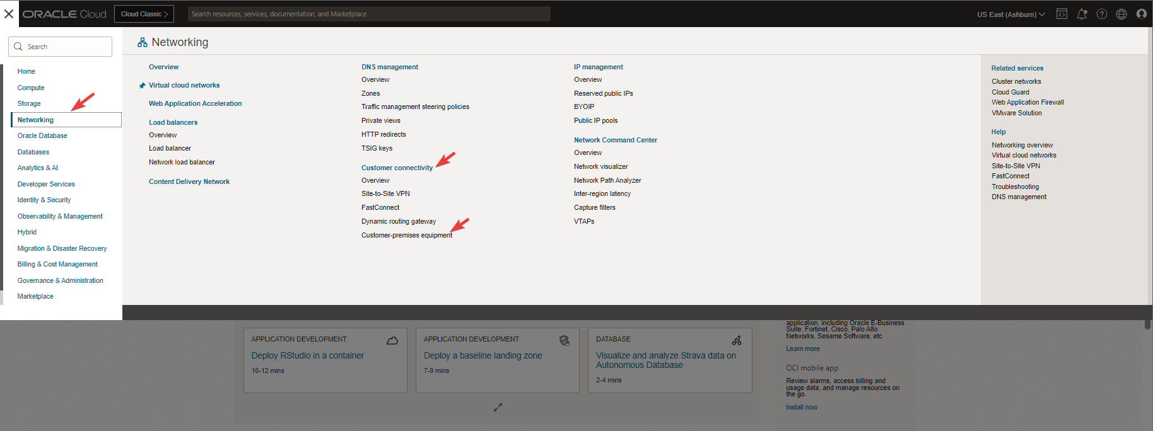Click the help question mark icon
The width and height of the screenshot is (1153, 431).
pos(1102,14)
